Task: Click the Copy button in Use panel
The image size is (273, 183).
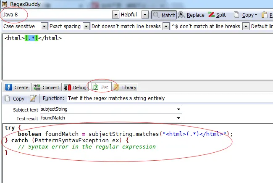Action: pyautogui.click(x=15, y=98)
